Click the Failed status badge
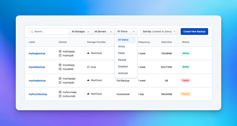The image size is (237, 126). [185, 80]
